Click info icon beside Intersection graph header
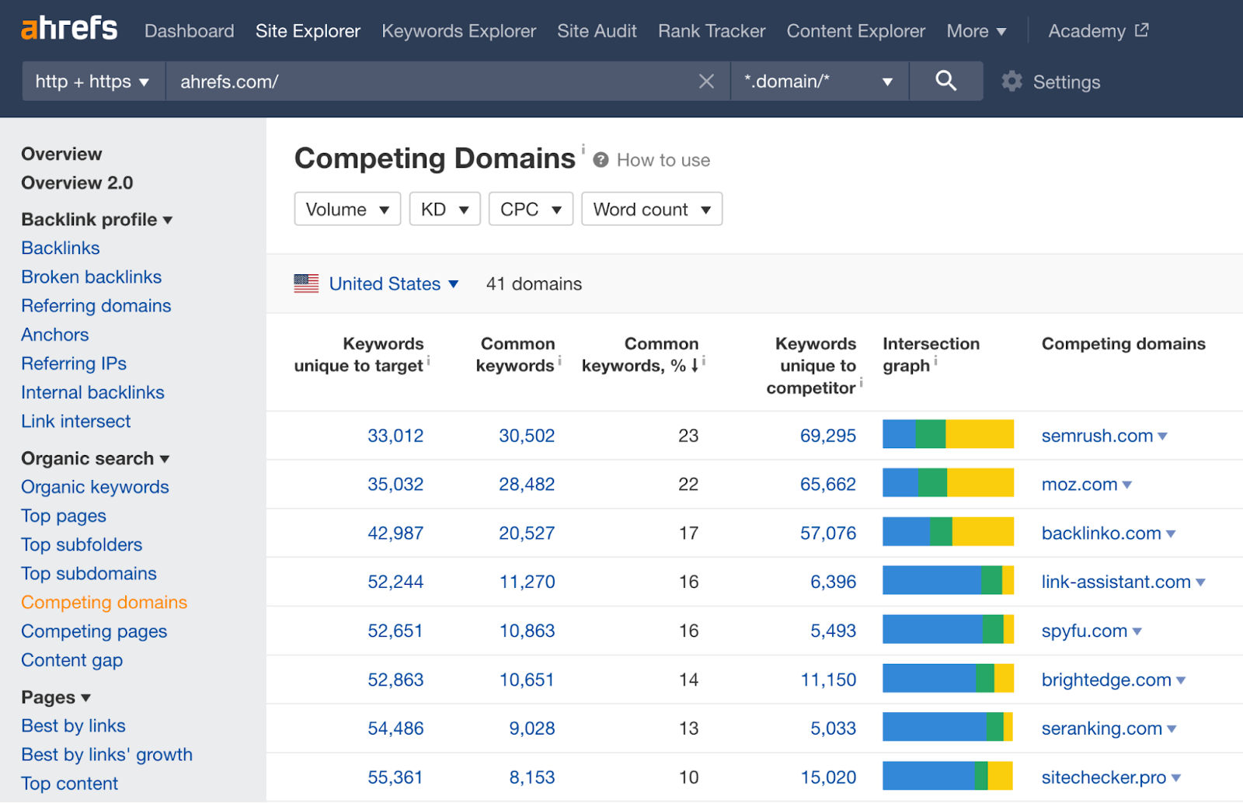The image size is (1243, 803). 935,360
